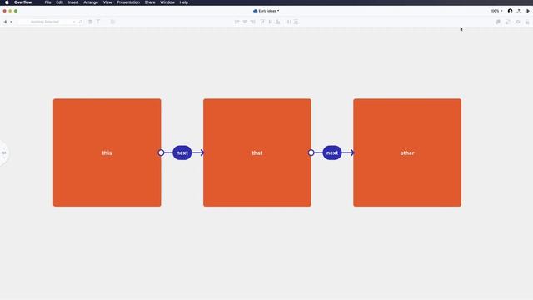Open the Insert menu

coord(73,2)
